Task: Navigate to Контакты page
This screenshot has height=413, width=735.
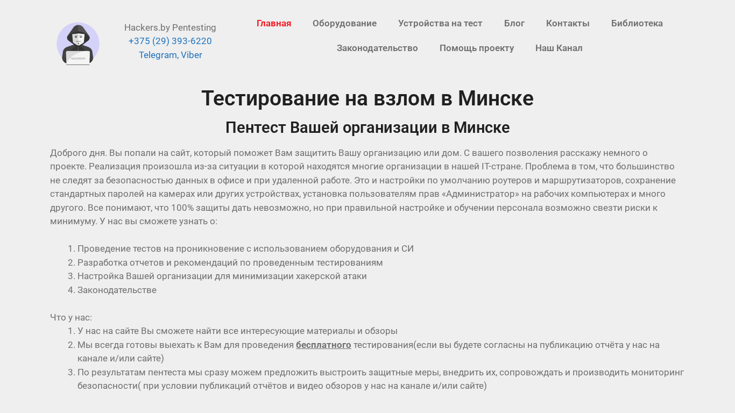Action: (568, 24)
